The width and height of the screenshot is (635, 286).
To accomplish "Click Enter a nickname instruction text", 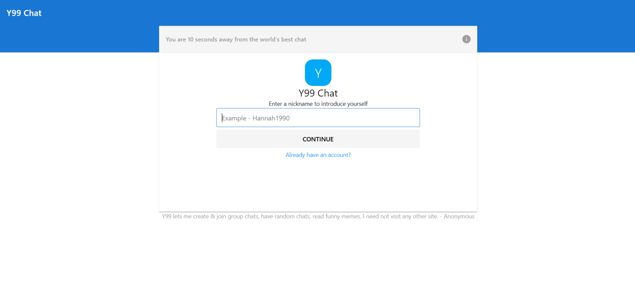I will tap(318, 103).
